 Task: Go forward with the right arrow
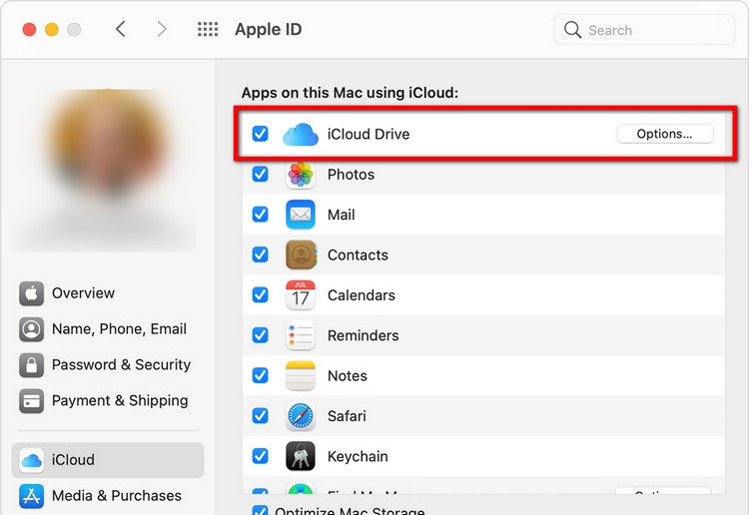click(x=162, y=29)
